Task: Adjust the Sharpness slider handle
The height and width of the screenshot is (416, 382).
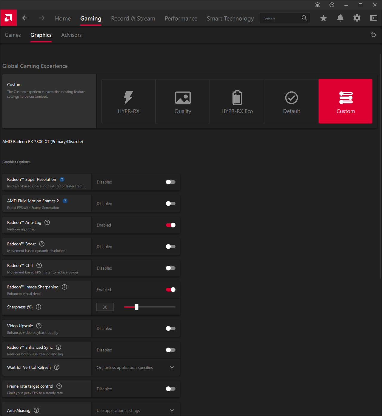Action: [x=136, y=307]
